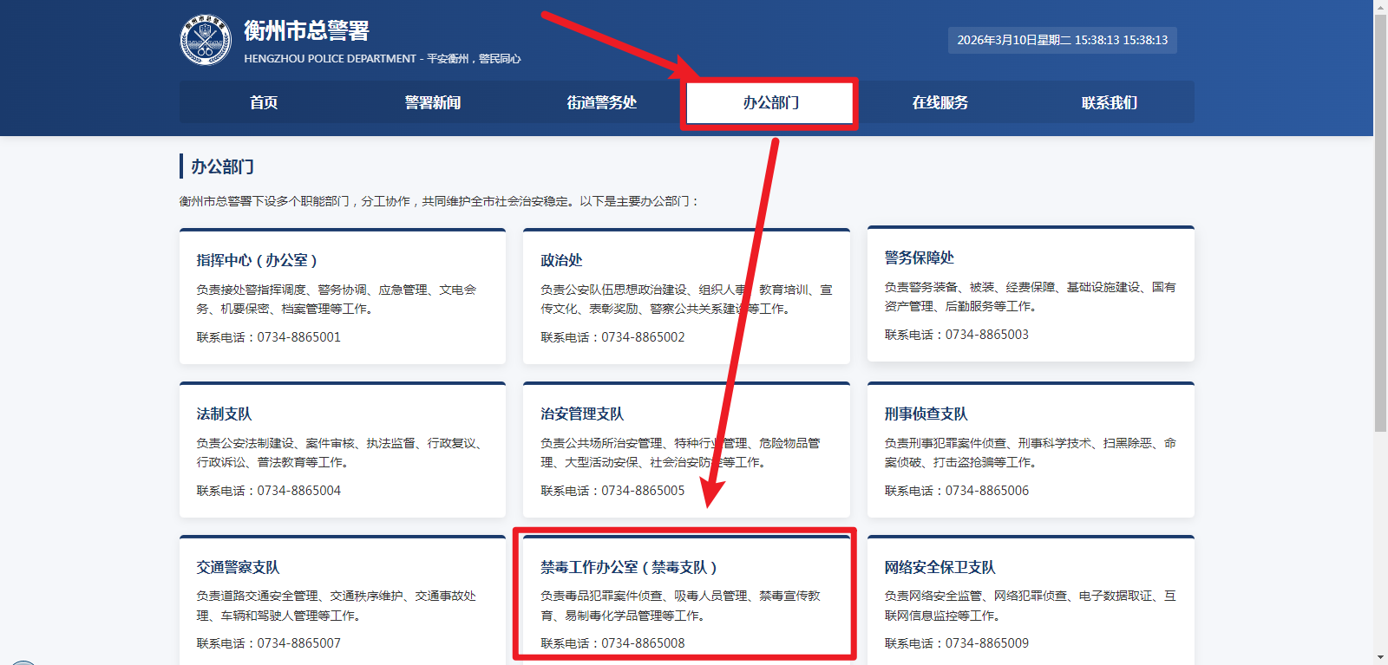Click phone number 0734-8865005

tap(643, 491)
